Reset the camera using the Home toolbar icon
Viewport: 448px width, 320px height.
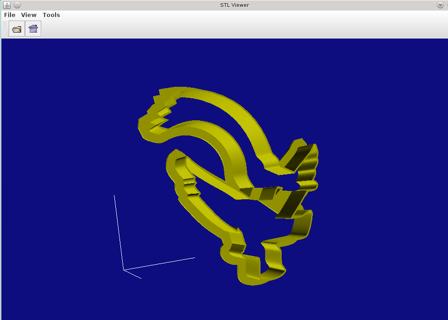point(33,28)
